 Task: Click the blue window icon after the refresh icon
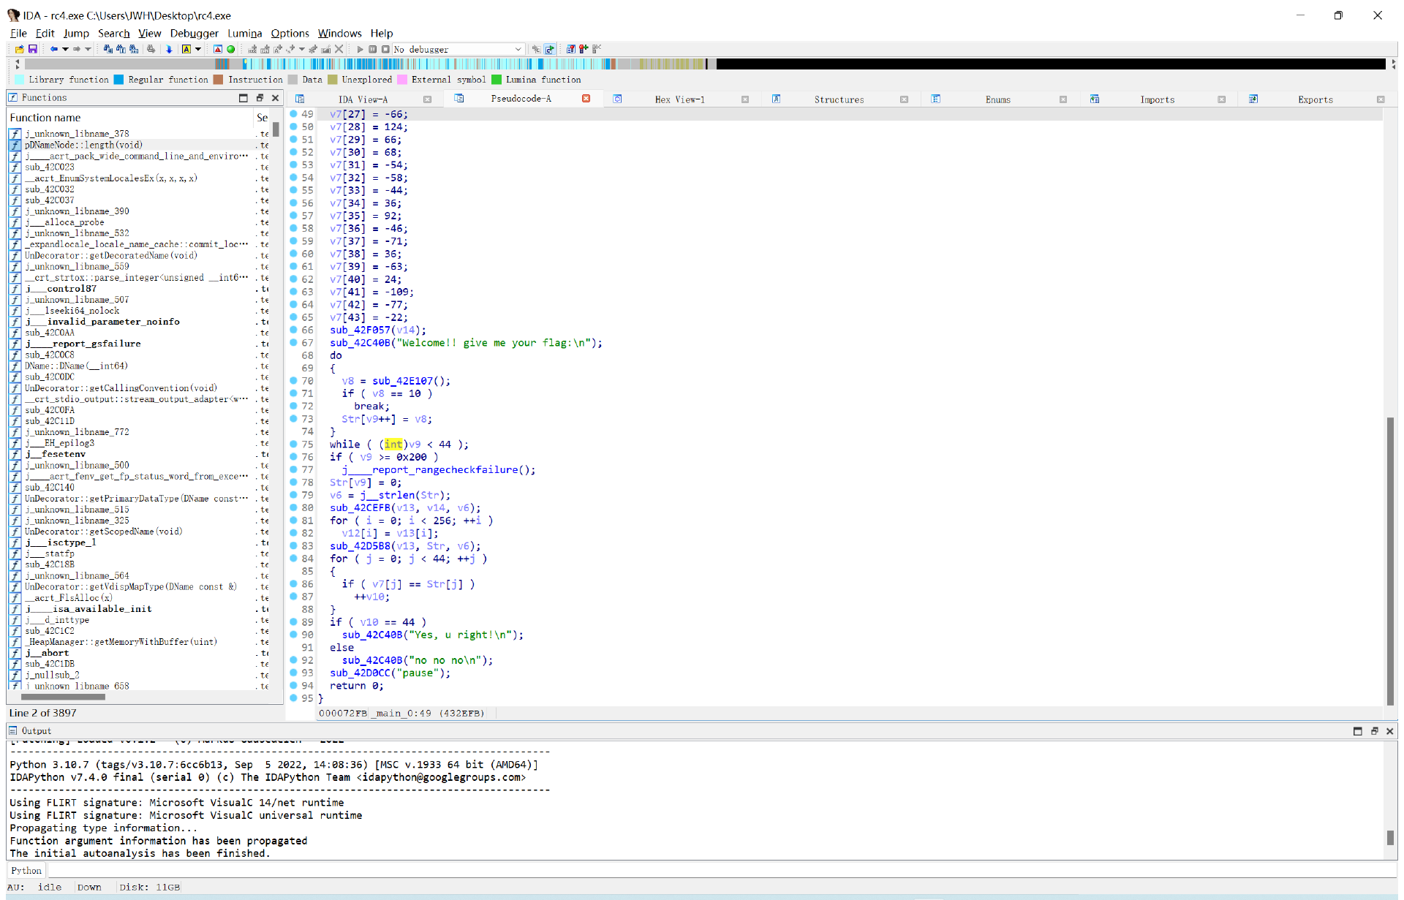click(571, 49)
